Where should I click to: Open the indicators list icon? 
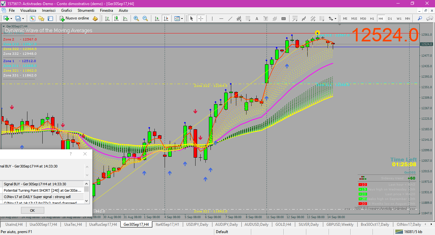pos(177,18)
